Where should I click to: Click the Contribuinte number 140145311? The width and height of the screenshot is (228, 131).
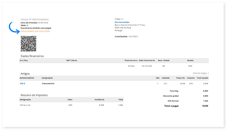(x=133, y=37)
